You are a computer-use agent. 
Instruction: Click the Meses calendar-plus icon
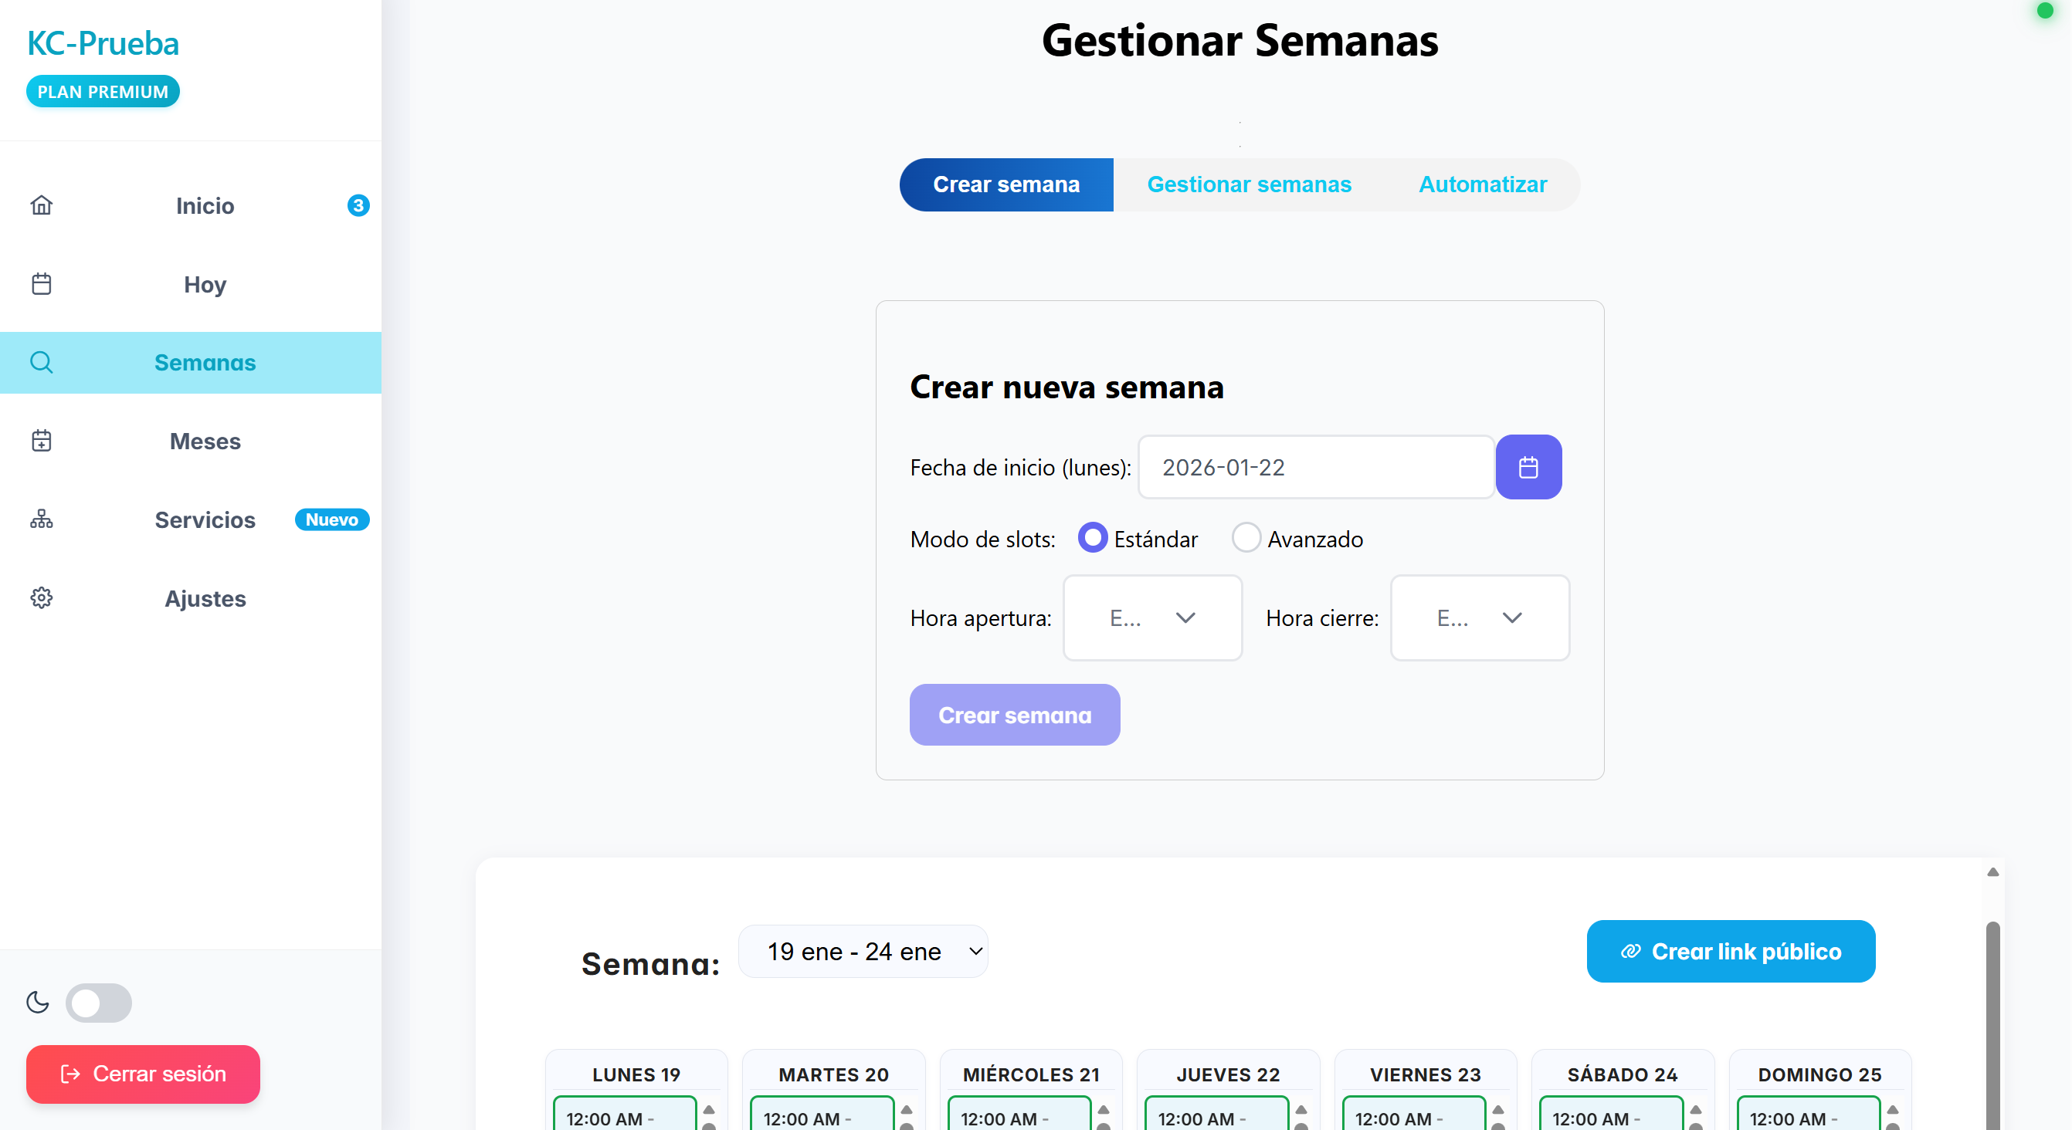pos(42,442)
